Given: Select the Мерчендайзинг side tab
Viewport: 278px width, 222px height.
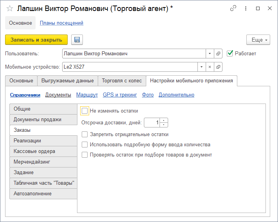Looking at the screenshot, I should point(43,162).
